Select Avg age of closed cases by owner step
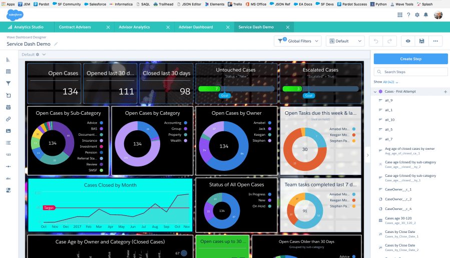 pyautogui.click(x=410, y=151)
